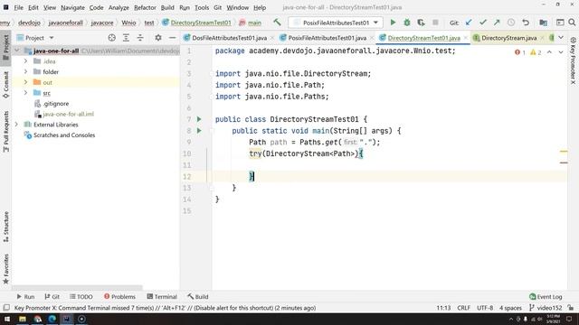Click Collapse All icon in Project panel
579x325 pixels.
(x=140, y=38)
